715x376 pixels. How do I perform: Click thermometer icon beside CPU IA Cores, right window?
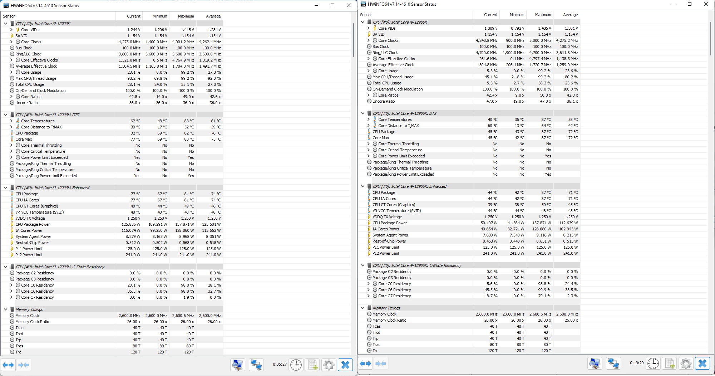click(369, 199)
